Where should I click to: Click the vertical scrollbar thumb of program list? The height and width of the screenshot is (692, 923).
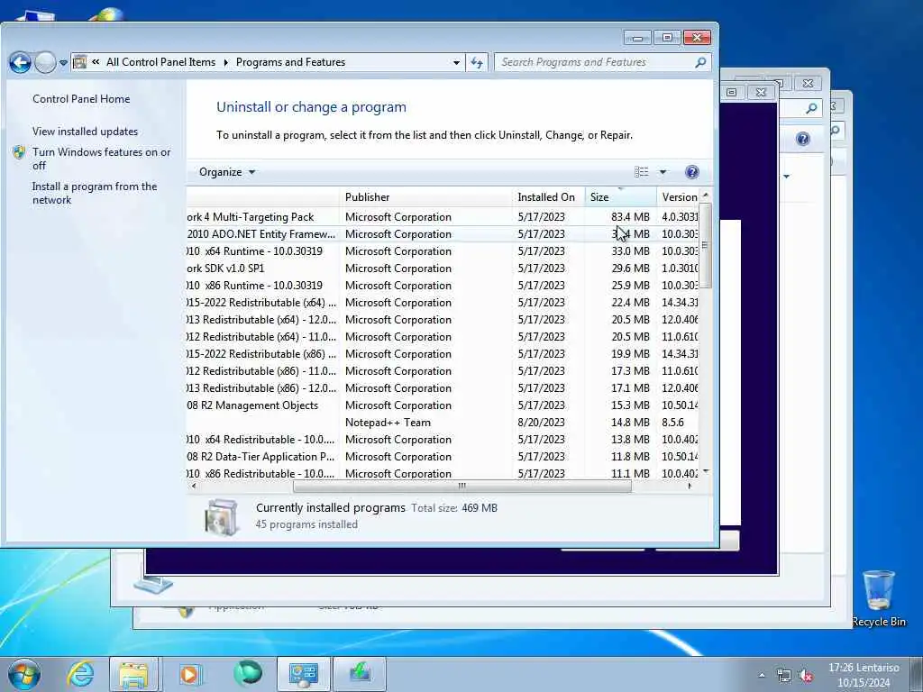pos(705,245)
